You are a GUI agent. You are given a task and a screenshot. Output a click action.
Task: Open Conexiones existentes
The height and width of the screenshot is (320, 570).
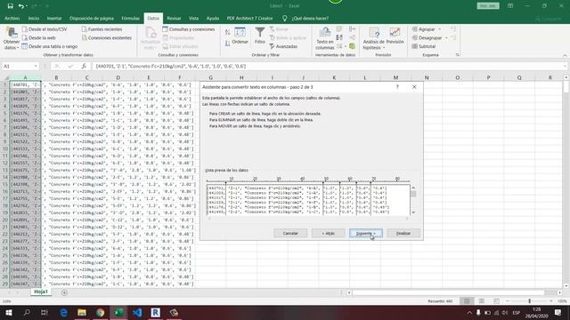pos(107,37)
